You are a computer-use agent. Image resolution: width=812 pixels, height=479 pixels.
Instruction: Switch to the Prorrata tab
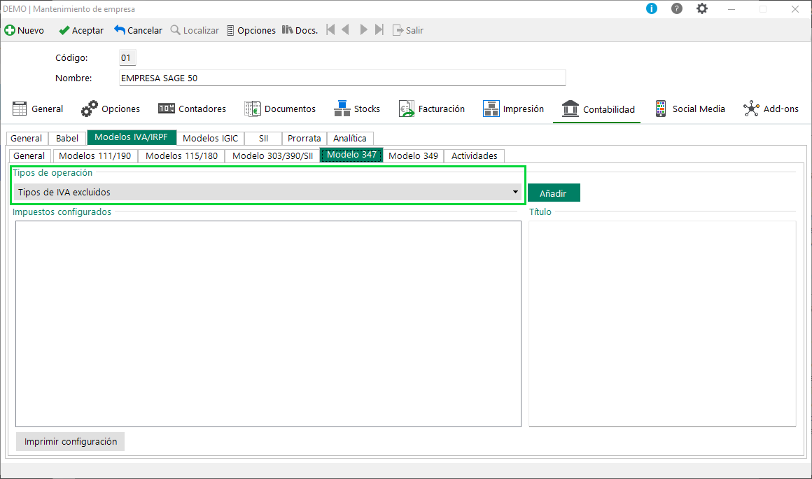click(304, 138)
